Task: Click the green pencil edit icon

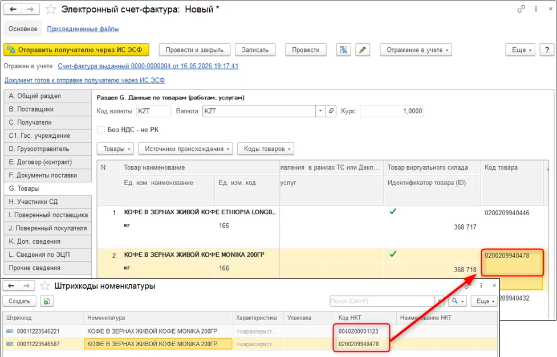Action: 363,50
